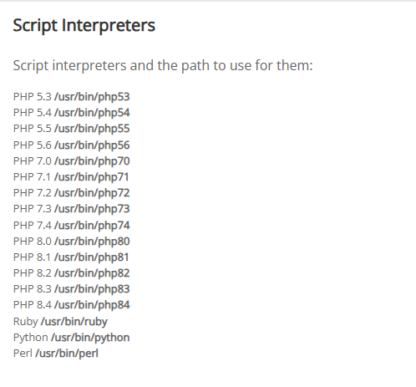Select the PHP 8.1 interpreter line
The image size is (416, 387).
coord(71,257)
